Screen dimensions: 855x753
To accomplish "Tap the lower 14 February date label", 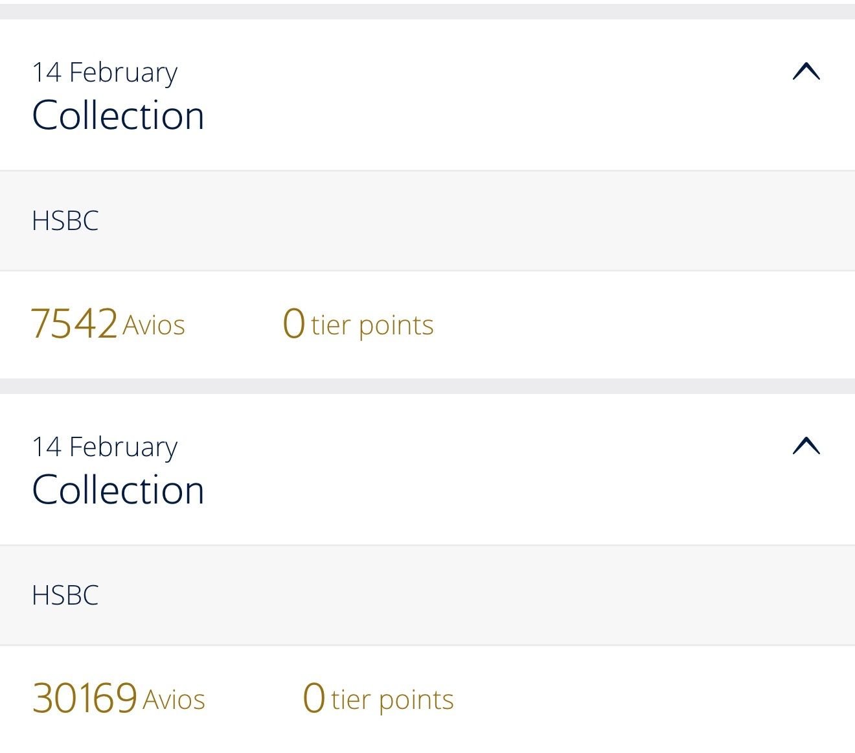I will click(105, 446).
